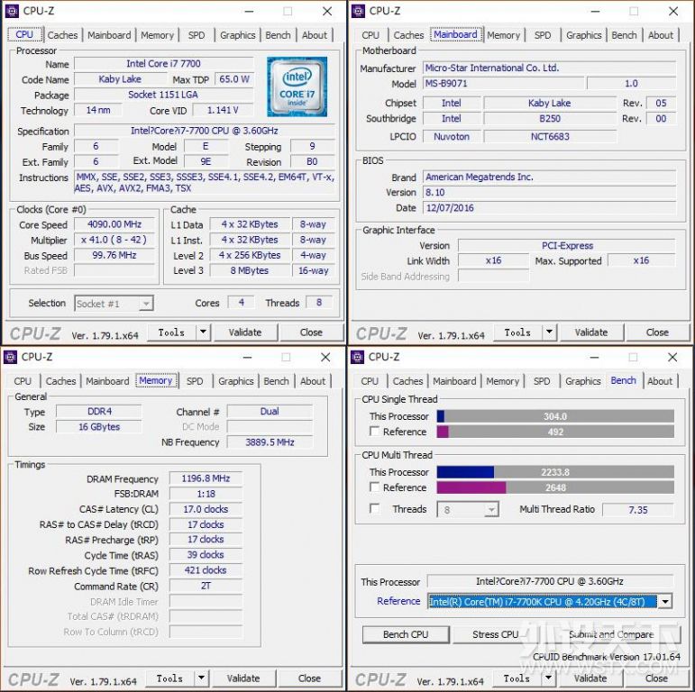Click the processor Name field Intel Core i7 7700
Viewport: 695px width, 692px height.
[x=163, y=63]
